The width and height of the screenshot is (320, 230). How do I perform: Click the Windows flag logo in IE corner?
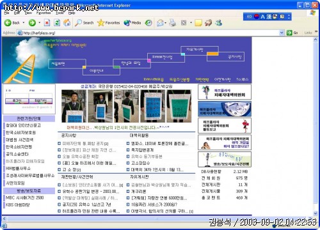[x=313, y=13]
